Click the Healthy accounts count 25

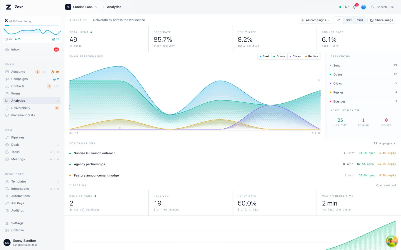pos(340,120)
